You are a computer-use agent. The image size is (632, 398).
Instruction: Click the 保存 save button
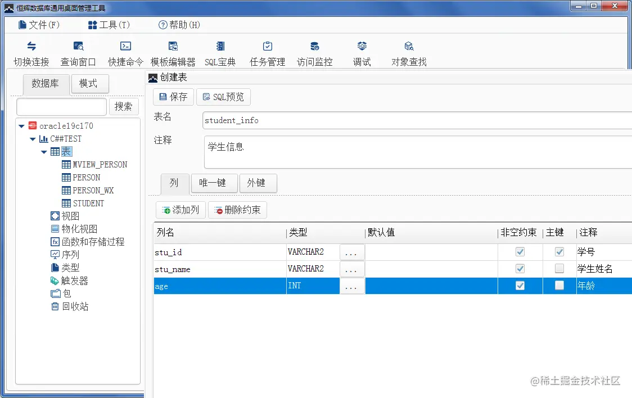pyautogui.click(x=173, y=97)
